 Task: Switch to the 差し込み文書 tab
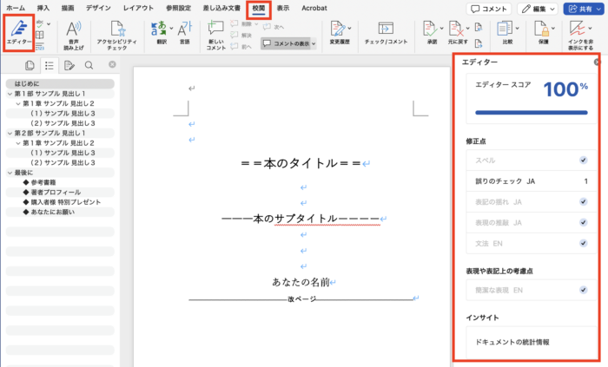(x=221, y=8)
